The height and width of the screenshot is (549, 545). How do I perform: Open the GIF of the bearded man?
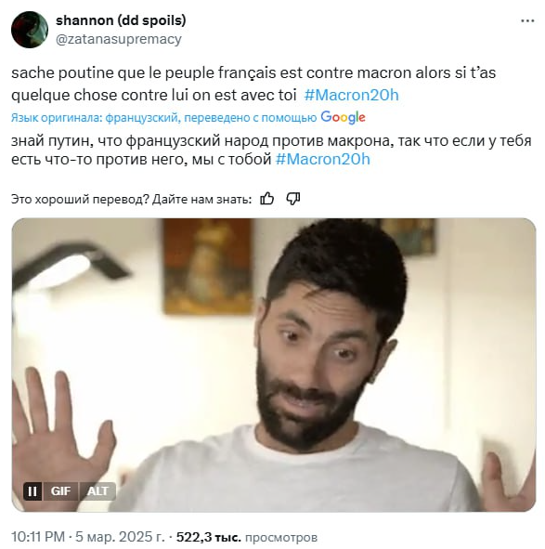(274, 365)
